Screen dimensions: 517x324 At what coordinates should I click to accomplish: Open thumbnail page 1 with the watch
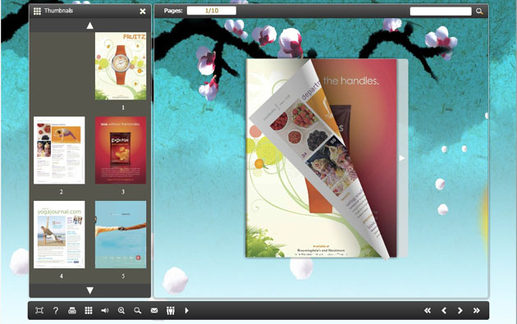[121, 66]
